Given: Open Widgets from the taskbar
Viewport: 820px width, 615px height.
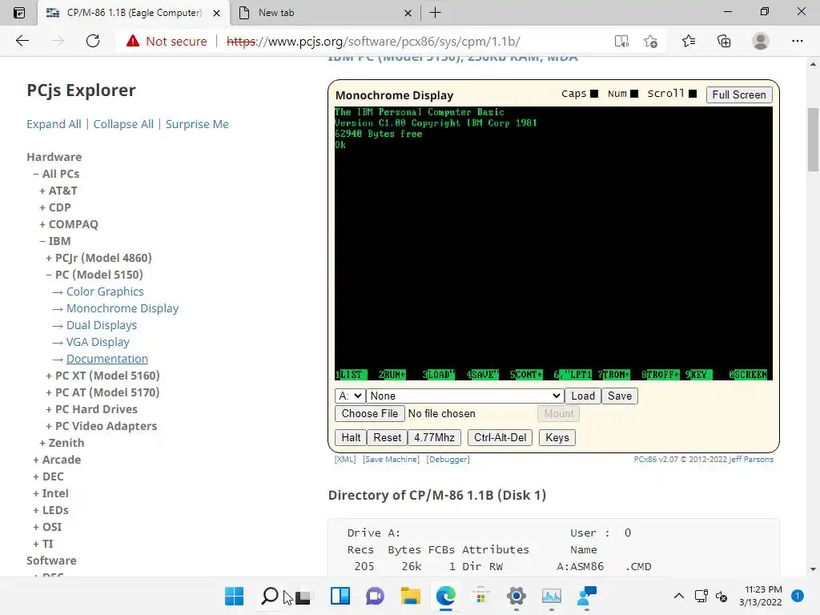Looking at the screenshot, I should tap(340, 596).
